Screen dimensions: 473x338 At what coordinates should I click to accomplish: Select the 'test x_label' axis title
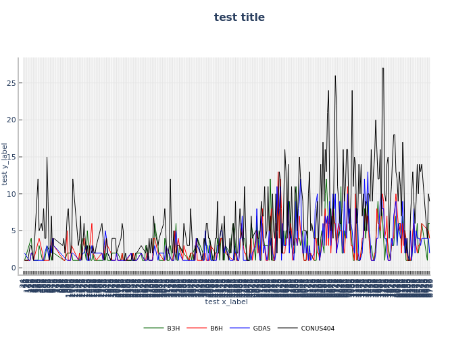[226, 301]
